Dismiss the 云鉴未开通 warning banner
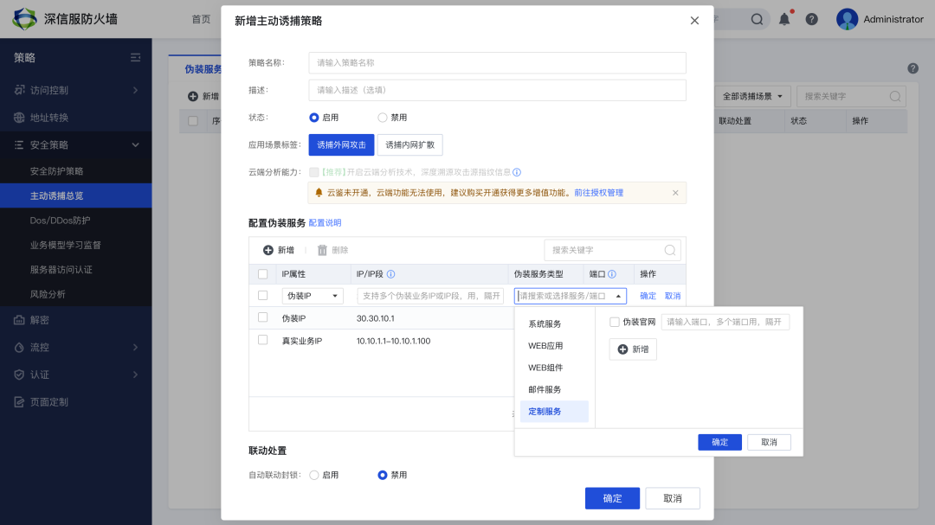Viewport: 935px width, 525px height. [675, 193]
